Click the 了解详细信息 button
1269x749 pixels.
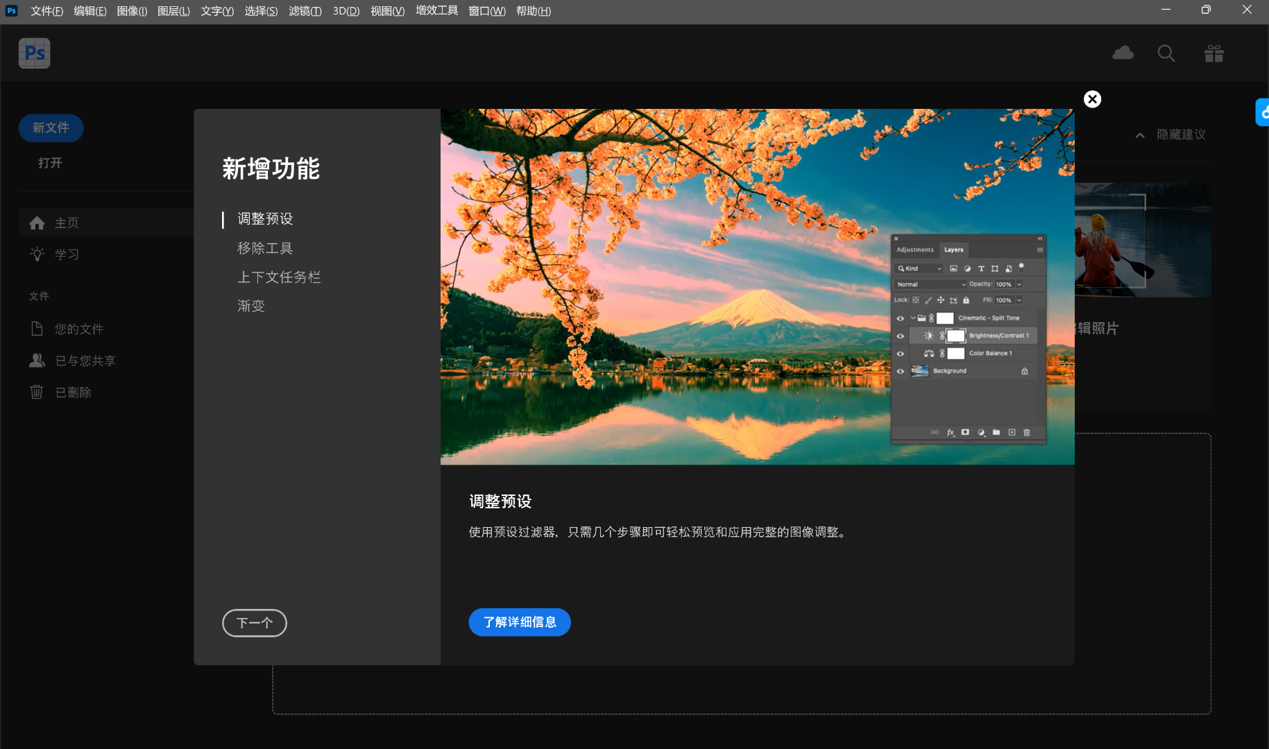point(520,622)
